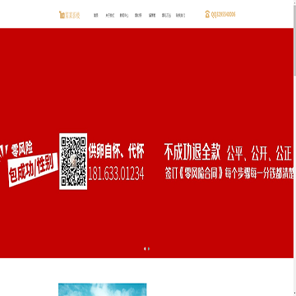Screen dimensions: 296x296
Task: Open the last navigation menu item
Action: [x=180, y=16]
